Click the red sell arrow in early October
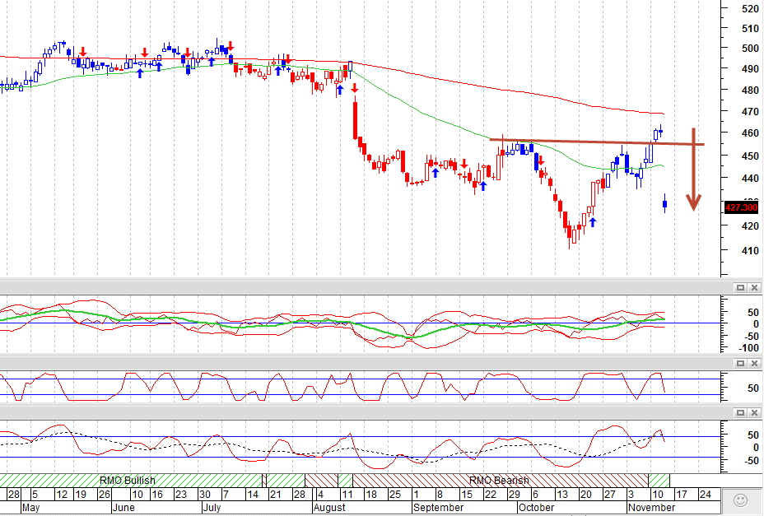Screen dimensions: 764x516 coord(540,160)
